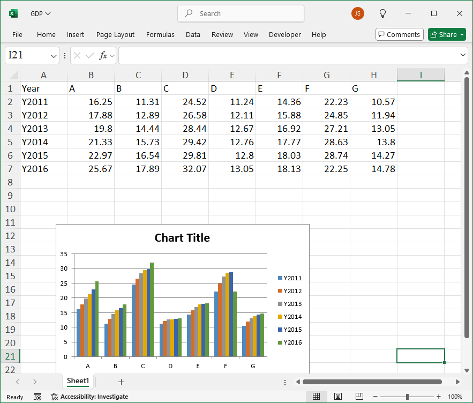Select the Normal view icon

[316, 397]
